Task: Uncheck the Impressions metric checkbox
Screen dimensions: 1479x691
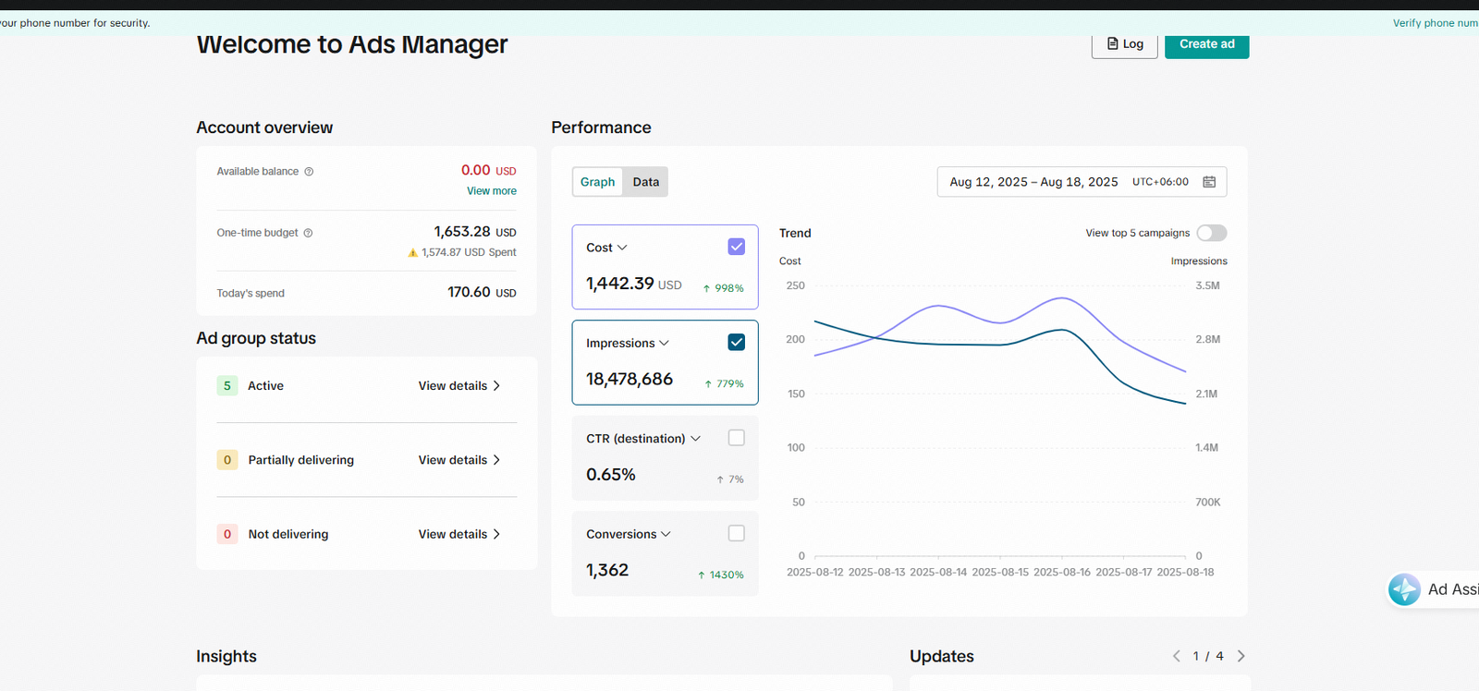Action: [x=736, y=342]
